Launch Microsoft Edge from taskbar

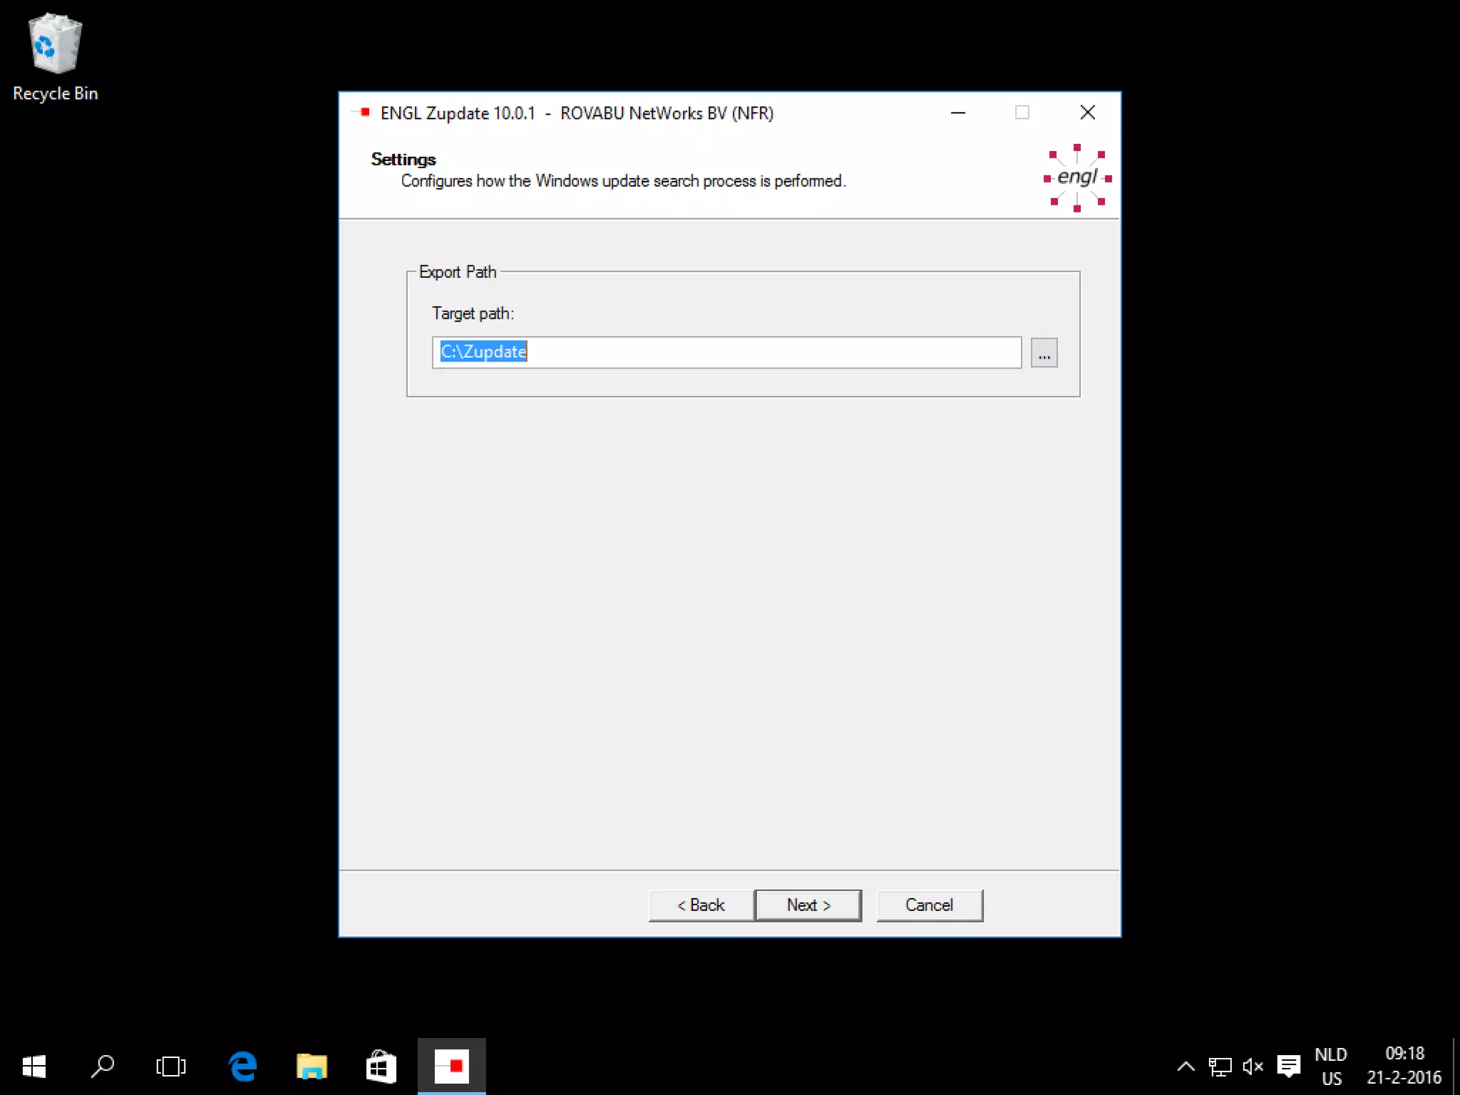[242, 1066]
